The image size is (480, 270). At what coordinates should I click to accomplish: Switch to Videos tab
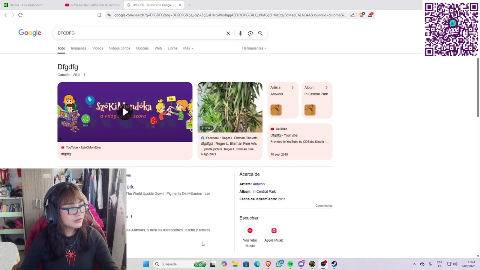(x=97, y=48)
